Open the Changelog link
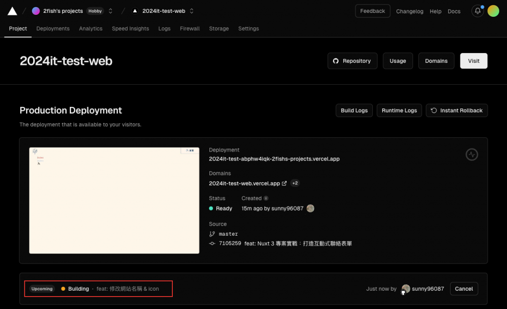Image resolution: width=507 pixels, height=309 pixels. [409, 11]
